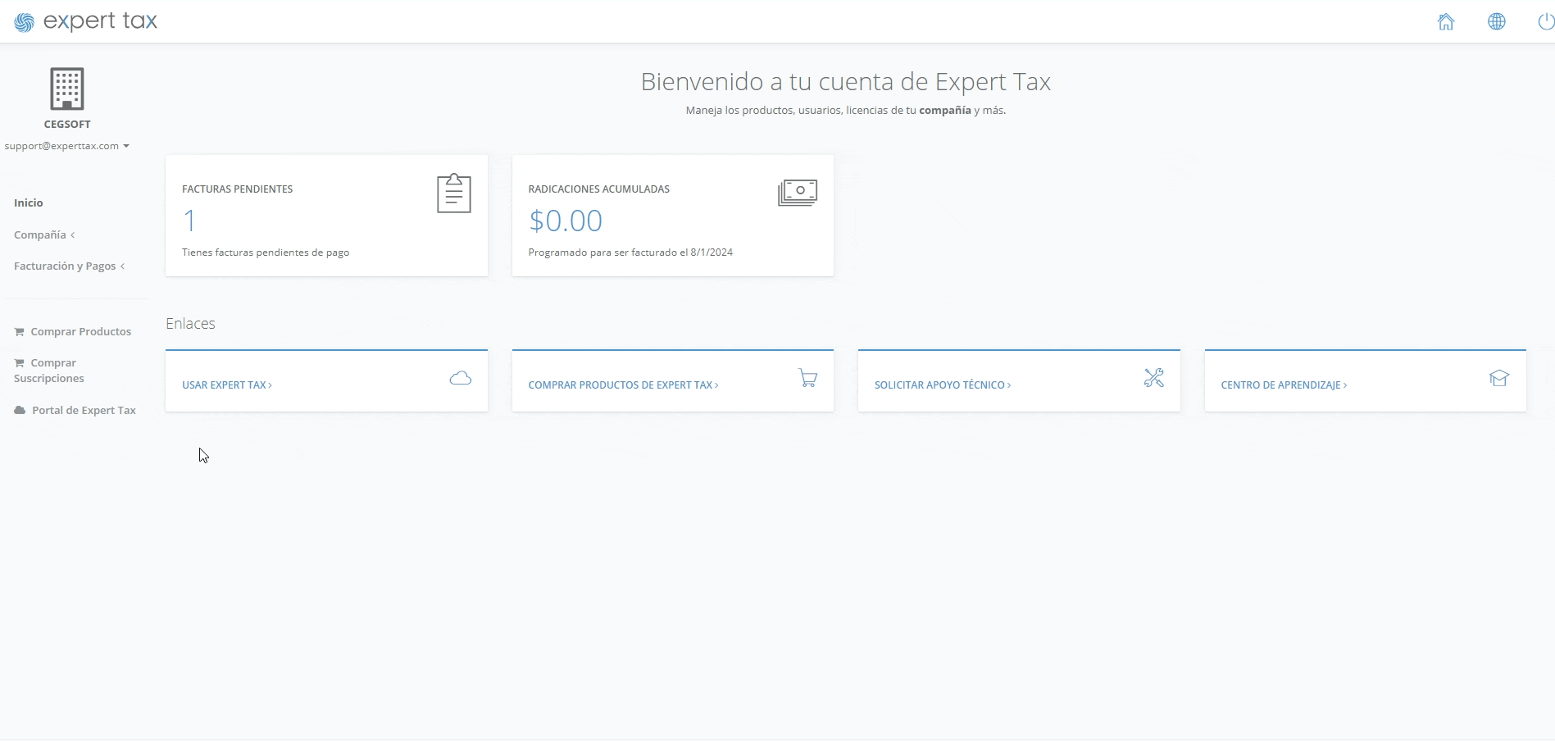Click the pending invoices count 1
1555x751 pixels.
tap(189, 221)
